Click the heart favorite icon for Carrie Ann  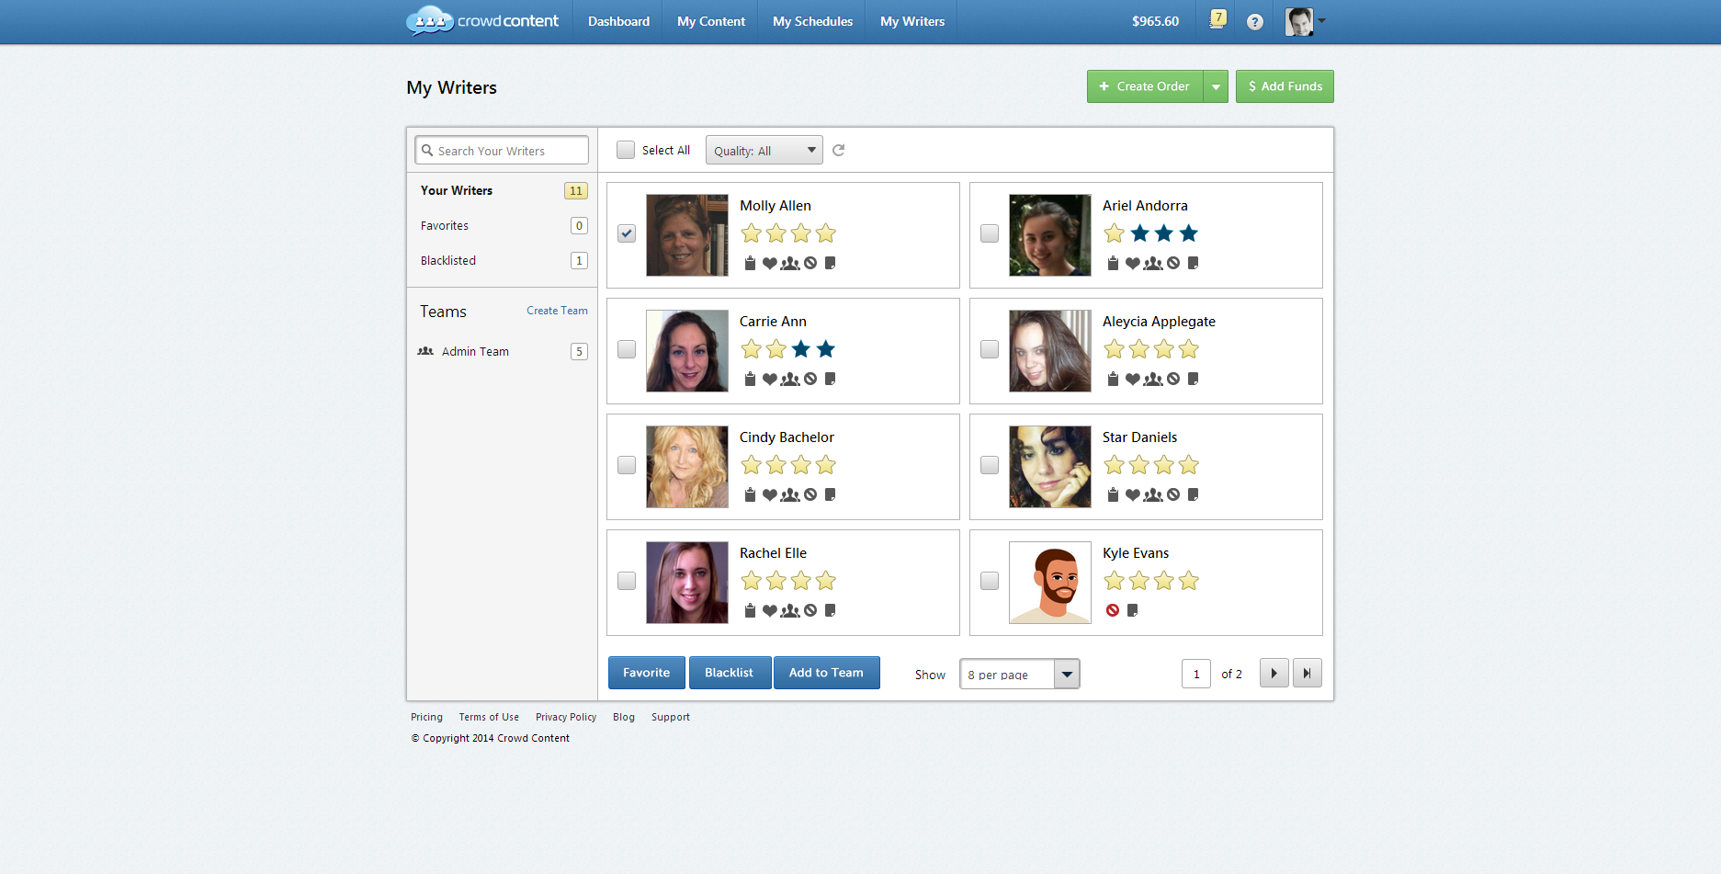769,380
